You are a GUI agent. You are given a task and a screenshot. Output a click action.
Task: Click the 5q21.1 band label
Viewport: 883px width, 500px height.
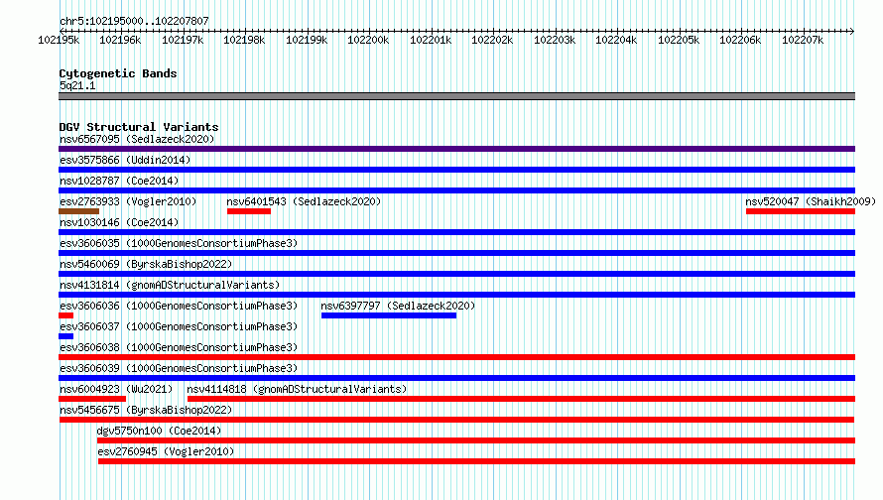(x=77, y=85)
